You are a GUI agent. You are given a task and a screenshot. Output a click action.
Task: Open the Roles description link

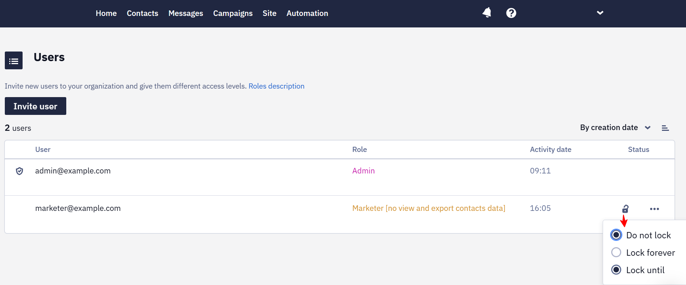click(277, 86)
